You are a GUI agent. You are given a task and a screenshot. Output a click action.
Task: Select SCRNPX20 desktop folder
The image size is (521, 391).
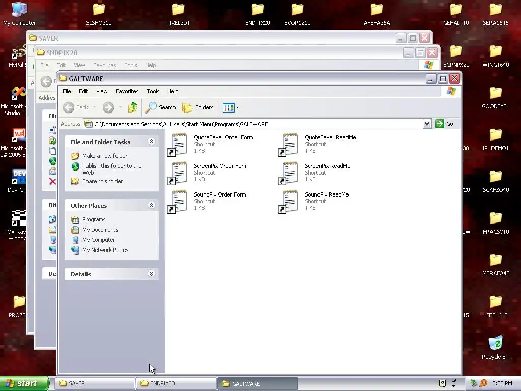pyautogui.click(x=456, y=56)
